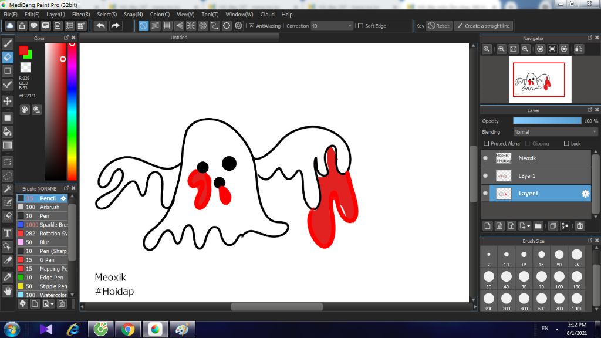Choose brush size 50
The image size is (601, 338).
coord(524,279)
